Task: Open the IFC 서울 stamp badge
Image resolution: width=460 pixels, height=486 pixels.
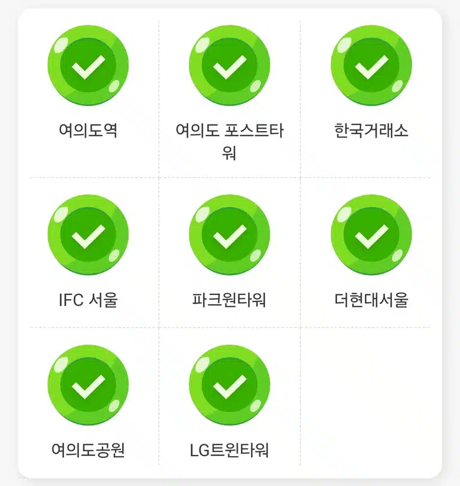Action: (88, 235)
